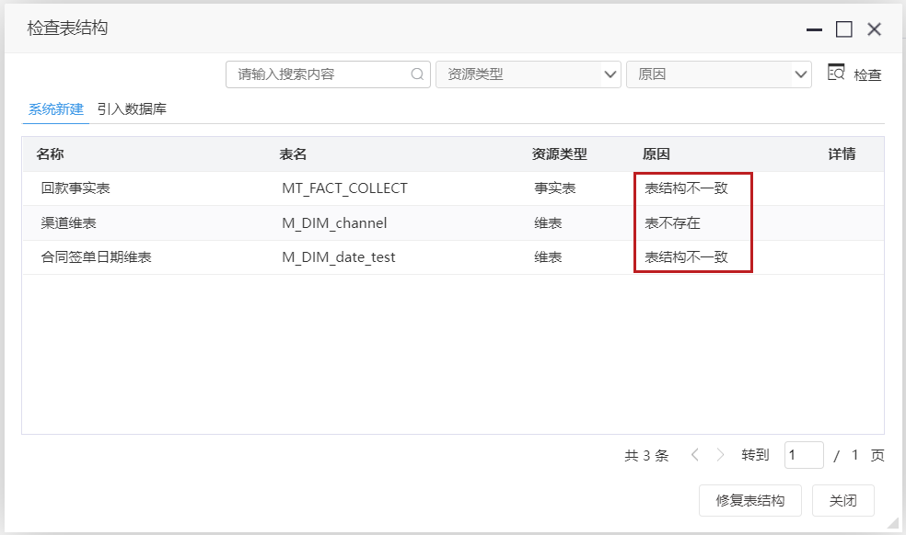Click the 共 3 条 total count

pos(646,455)
